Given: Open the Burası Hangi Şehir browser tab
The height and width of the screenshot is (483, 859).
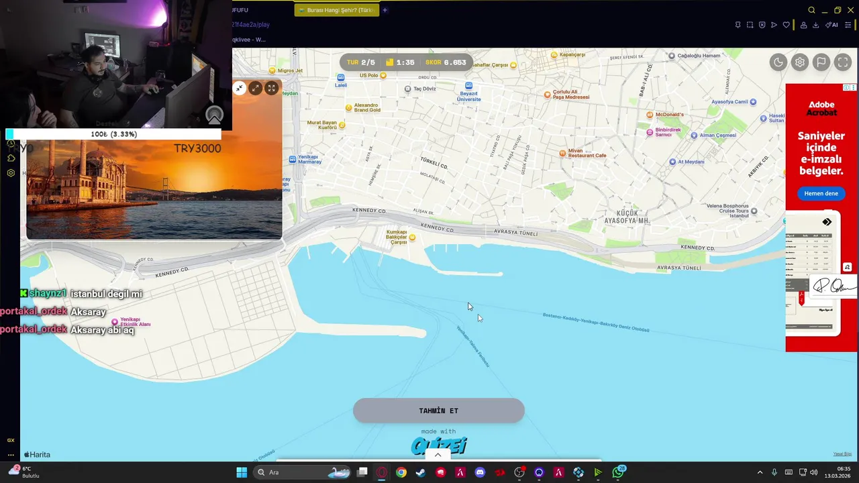Looking at the screenshot, I should pyautogui.click(x=336, y=10).
